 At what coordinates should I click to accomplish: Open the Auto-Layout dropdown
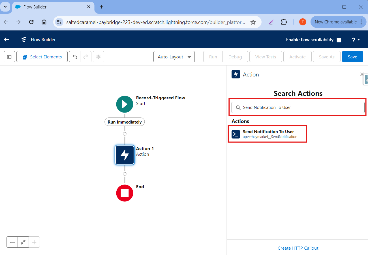(174, 57)
